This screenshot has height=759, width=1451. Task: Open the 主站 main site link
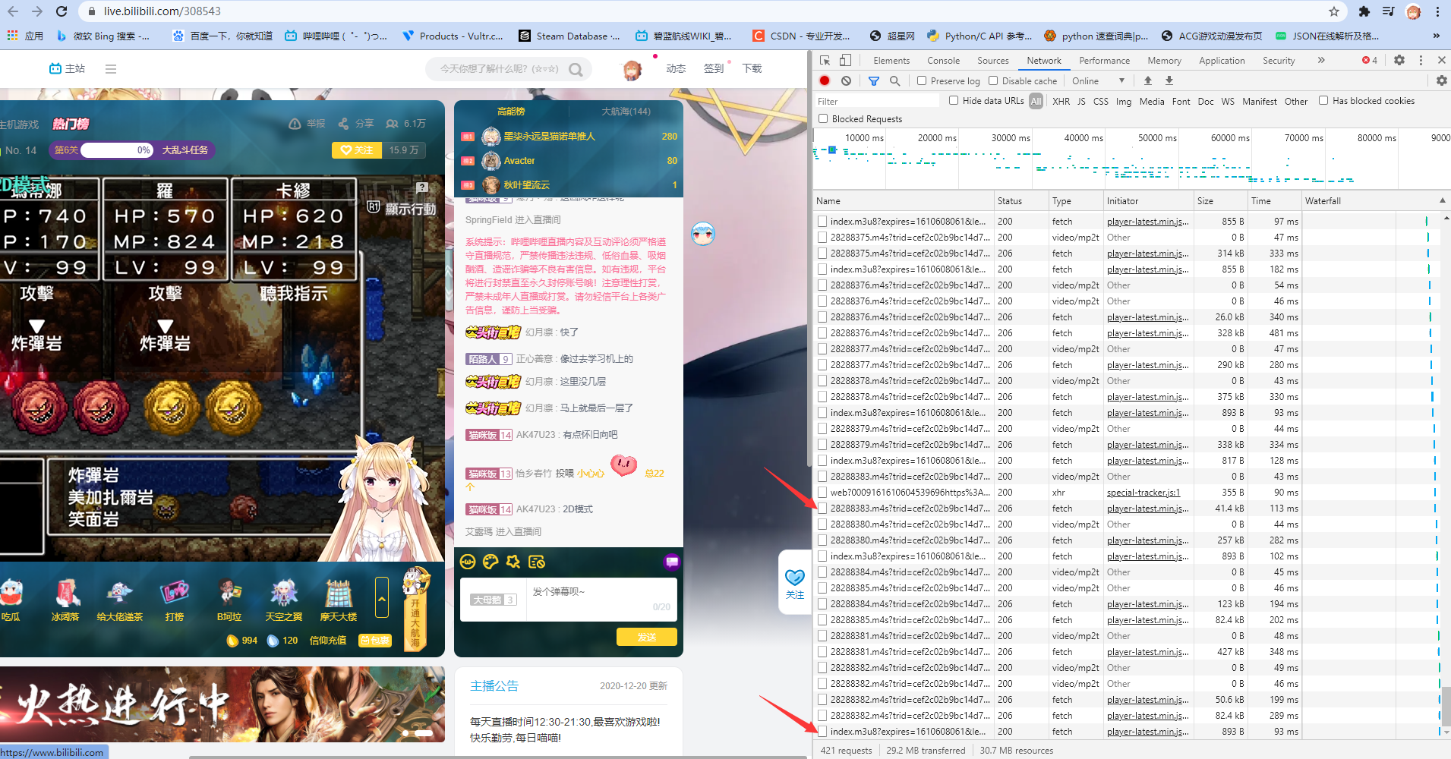68,69
